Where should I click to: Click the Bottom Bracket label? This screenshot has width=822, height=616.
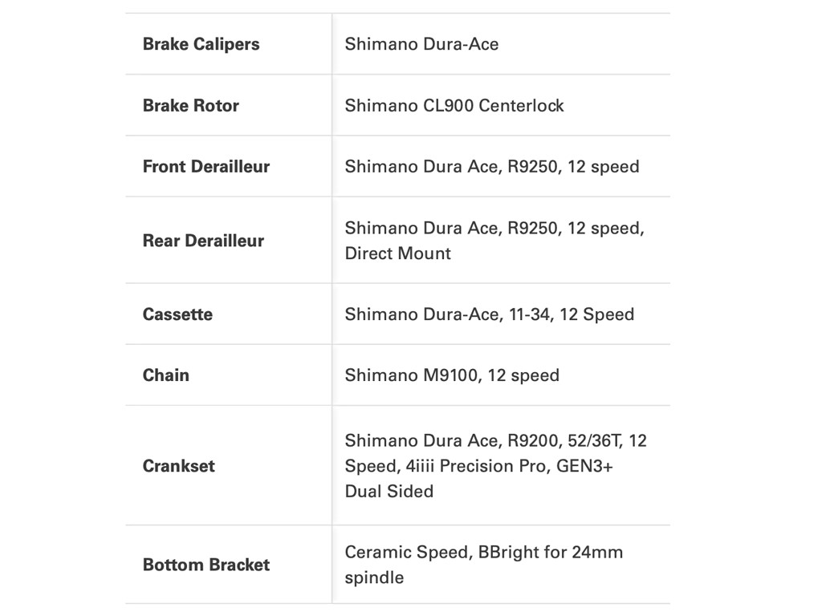coord(205,564)
